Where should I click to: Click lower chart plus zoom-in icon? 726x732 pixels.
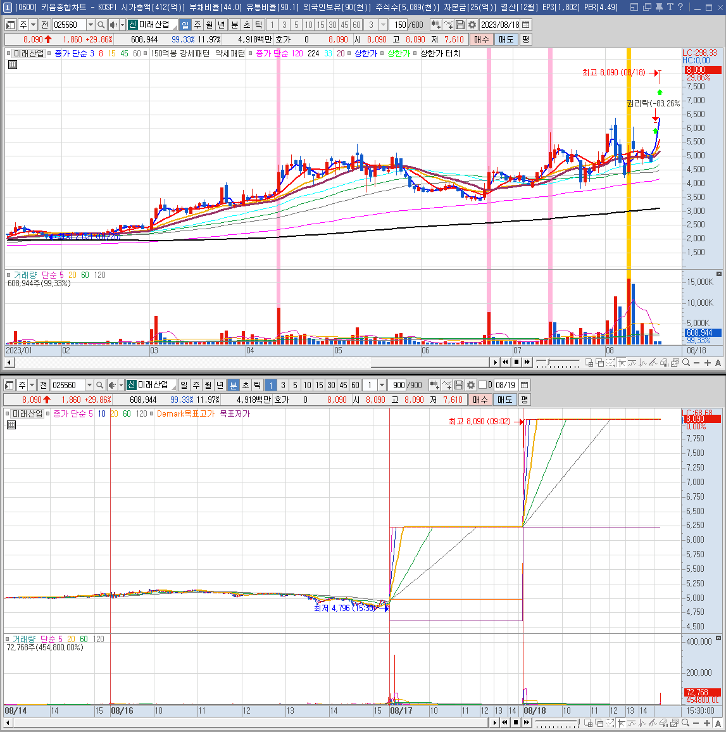point(708,723)
